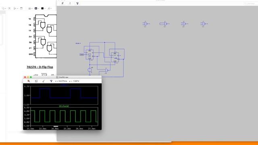Click the white marker on the time axis
This screenshot has height=145, width=258.
56,126
